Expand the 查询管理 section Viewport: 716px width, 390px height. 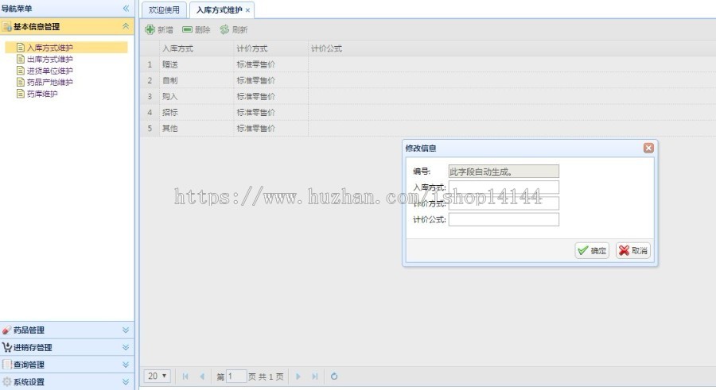point(126,365)
